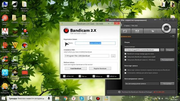
Task: Click the Purchase Bandicam Bandicut Package banner
Action: (143, 92)
